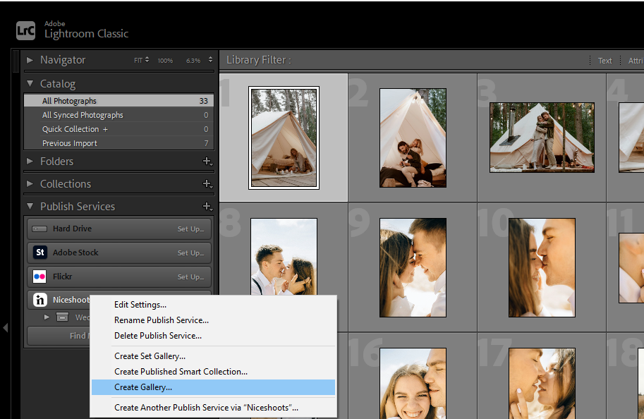Click the Adobe Stock St icon

click(40, 253)
